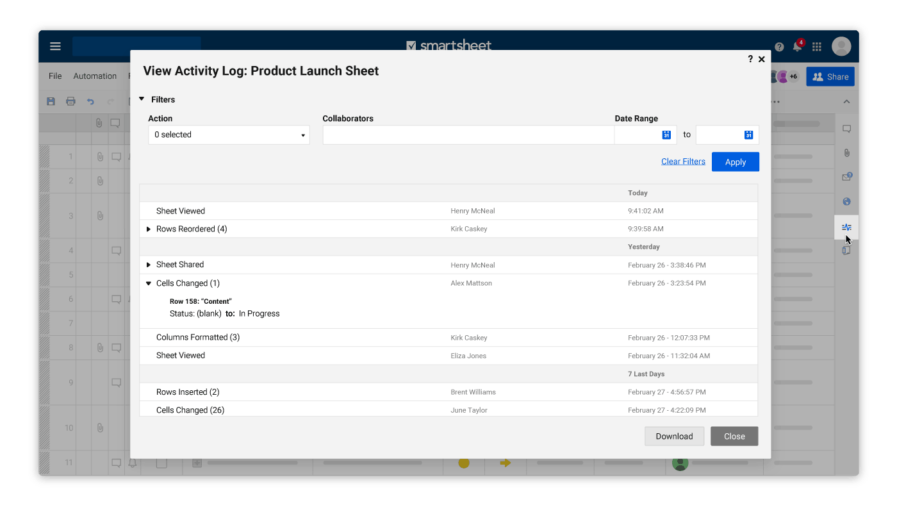897x505 pixels.
Task: Click the help question mark in the dialog
Action: [x=750, y=59]
